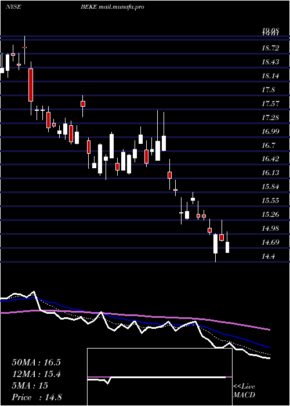Click inside the MACD indicator box

(x=159, y=377)
